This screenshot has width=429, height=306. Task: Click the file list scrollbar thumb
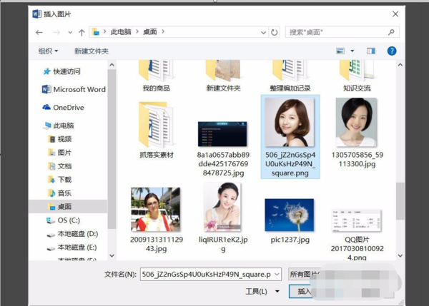click(x=400, y=201)
